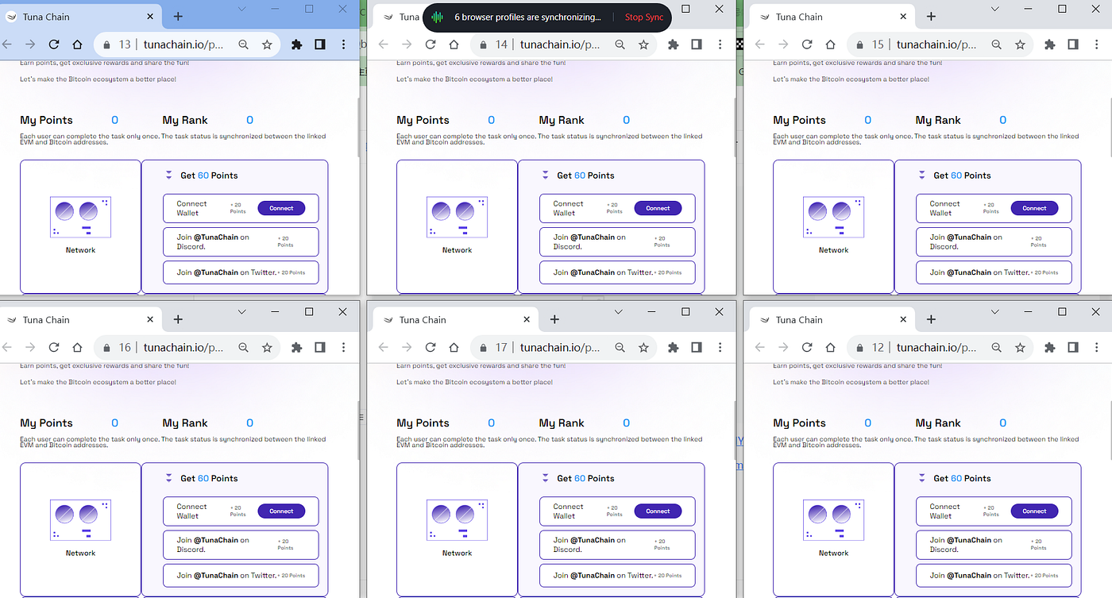This screenshot has height=598, width=1112.
Task: Select the Tuna Chain tab in window 13
Action: (79, 17)
